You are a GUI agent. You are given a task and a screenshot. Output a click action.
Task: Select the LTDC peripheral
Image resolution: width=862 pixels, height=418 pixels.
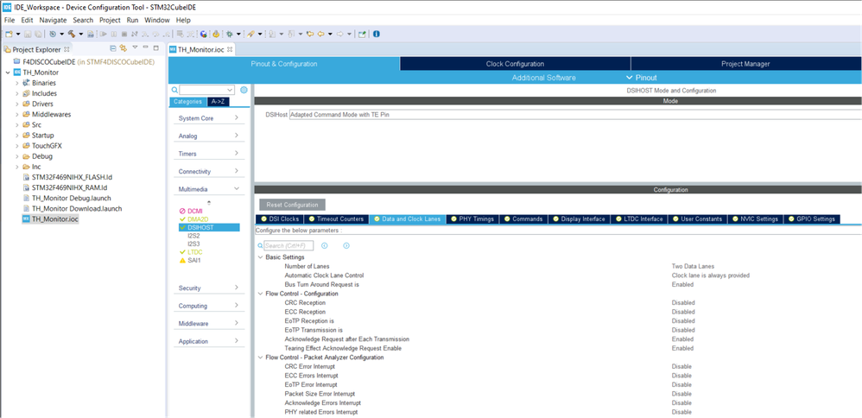click(x=195, y=251)
